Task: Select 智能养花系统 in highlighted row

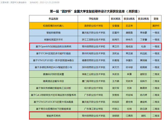Action: tap(53, 116)
